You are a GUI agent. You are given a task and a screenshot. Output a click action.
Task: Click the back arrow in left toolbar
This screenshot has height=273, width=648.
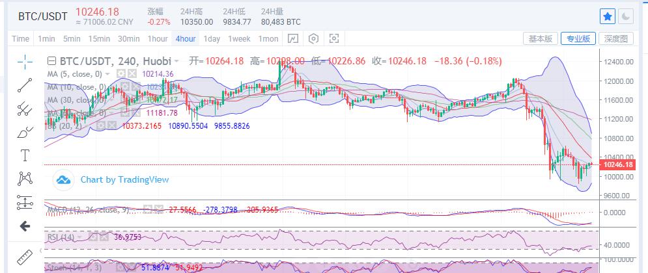click(25, 226)
